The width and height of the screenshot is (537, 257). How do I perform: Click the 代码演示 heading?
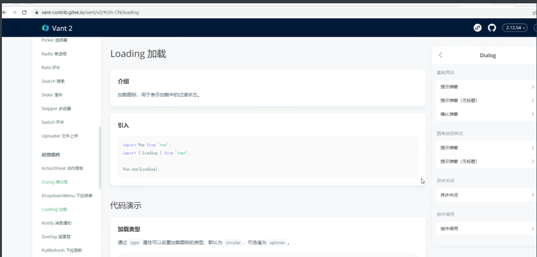pos(126,206)
